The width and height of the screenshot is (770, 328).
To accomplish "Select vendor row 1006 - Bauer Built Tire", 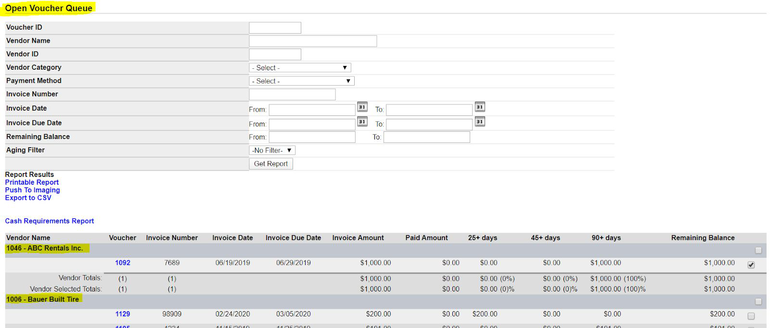I will [x=42, y=299].
